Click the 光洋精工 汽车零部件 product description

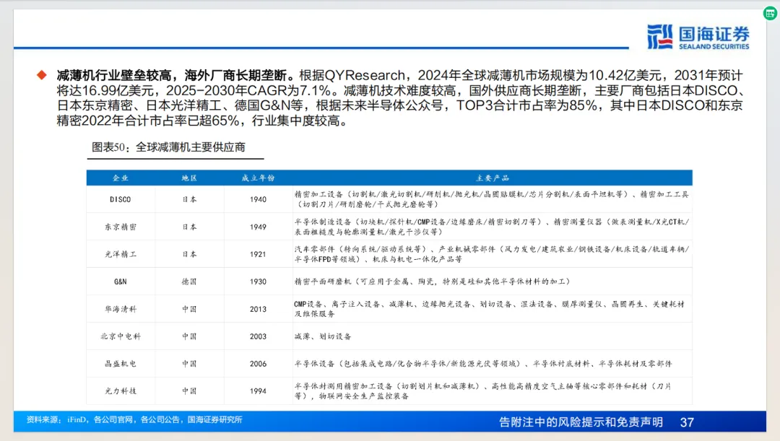click(492, 254)
